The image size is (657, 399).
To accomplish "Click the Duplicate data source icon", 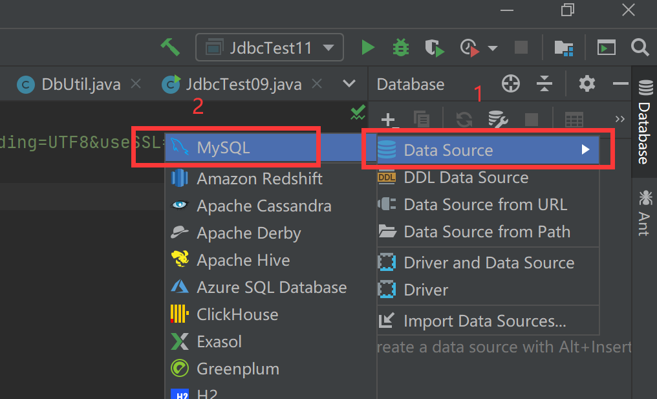I will click(422, 119).
